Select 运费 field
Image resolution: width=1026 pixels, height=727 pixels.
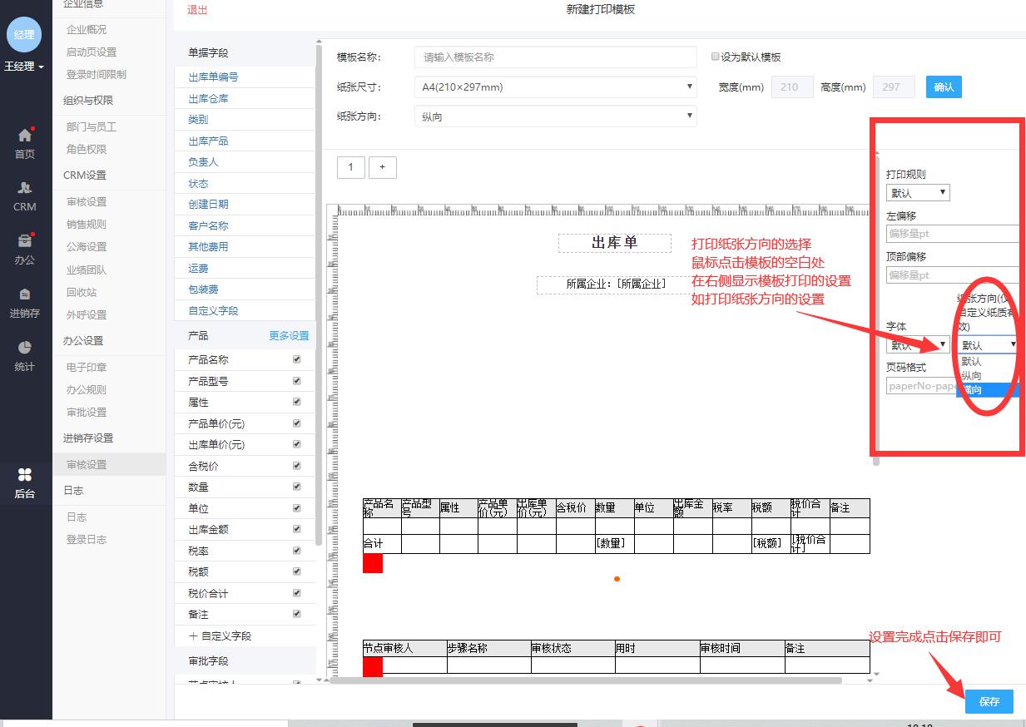point(198,268)
